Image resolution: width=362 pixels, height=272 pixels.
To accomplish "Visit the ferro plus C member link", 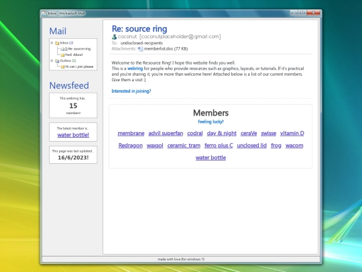I will point(219,146).
